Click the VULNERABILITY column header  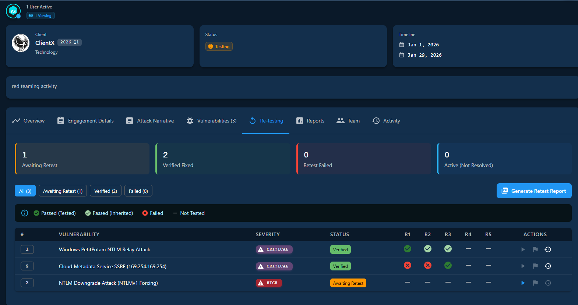79,234
